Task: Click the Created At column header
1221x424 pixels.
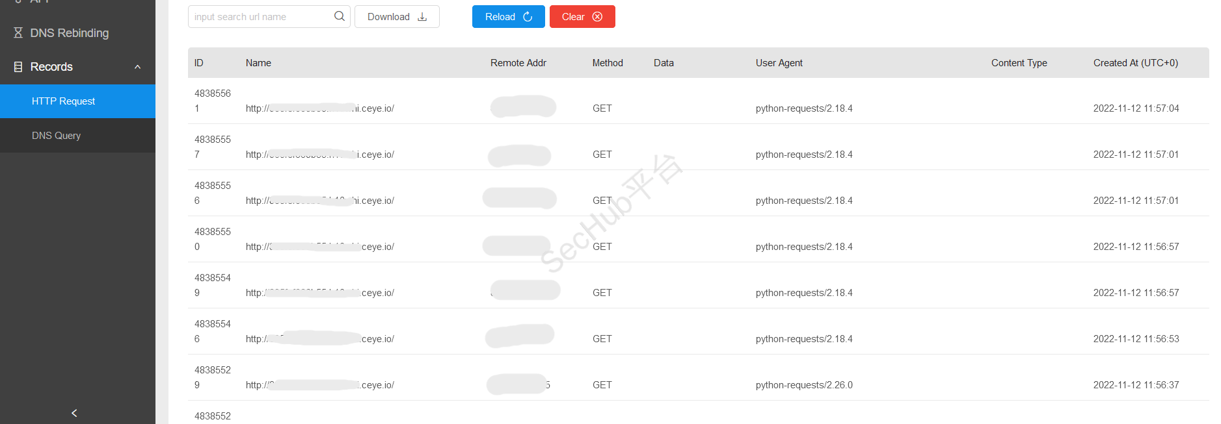Action: pyautogui.click(x=1135, y=63)
